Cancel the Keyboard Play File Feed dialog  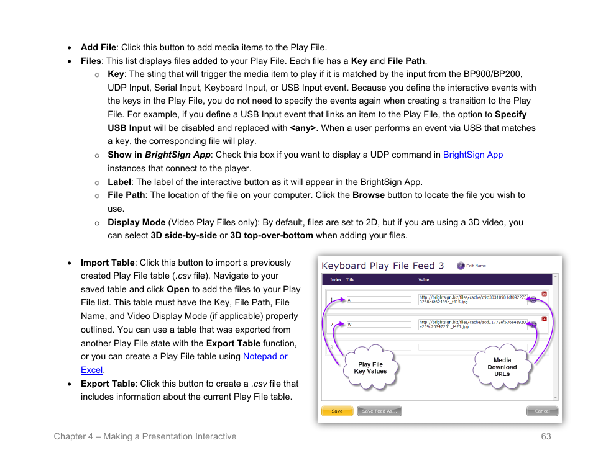pos(542,411)
